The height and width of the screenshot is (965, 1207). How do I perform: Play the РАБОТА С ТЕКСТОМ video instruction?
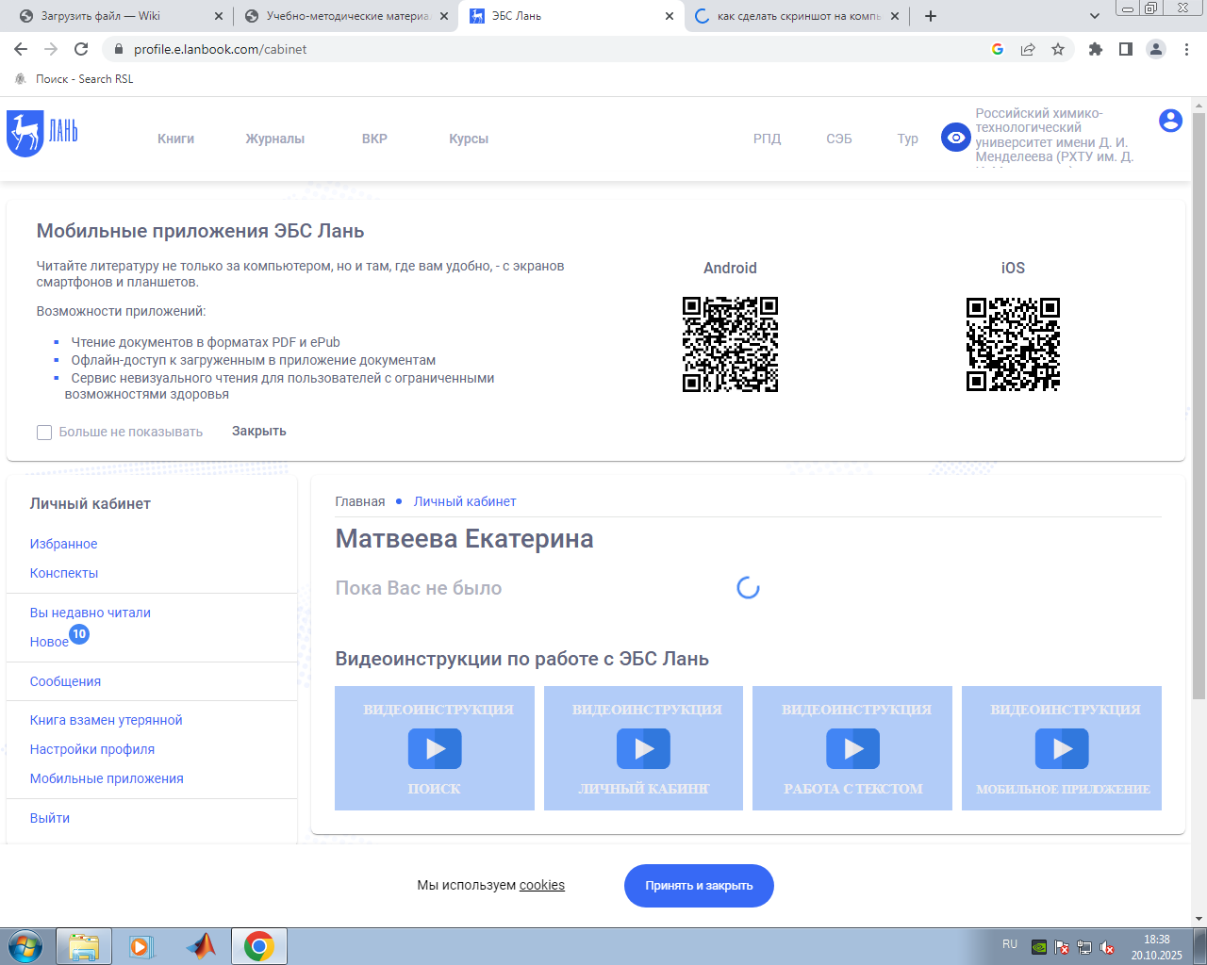(x=852, y=749)
